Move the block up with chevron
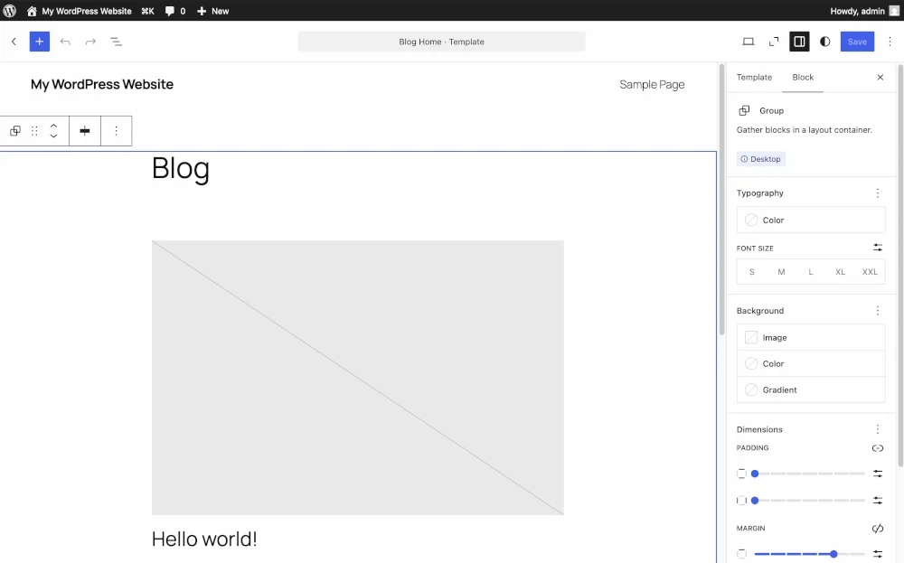 (x=53, y=126)
